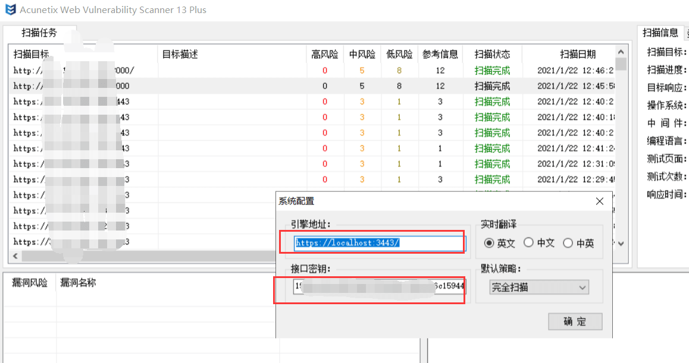
Task: Click the scan list's horizontal scrollbar left arrow
Action: click(15, 256)
